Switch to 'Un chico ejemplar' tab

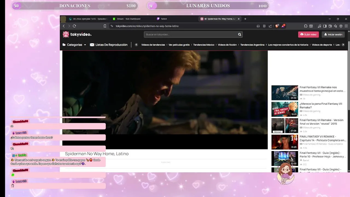coord(89,19)
